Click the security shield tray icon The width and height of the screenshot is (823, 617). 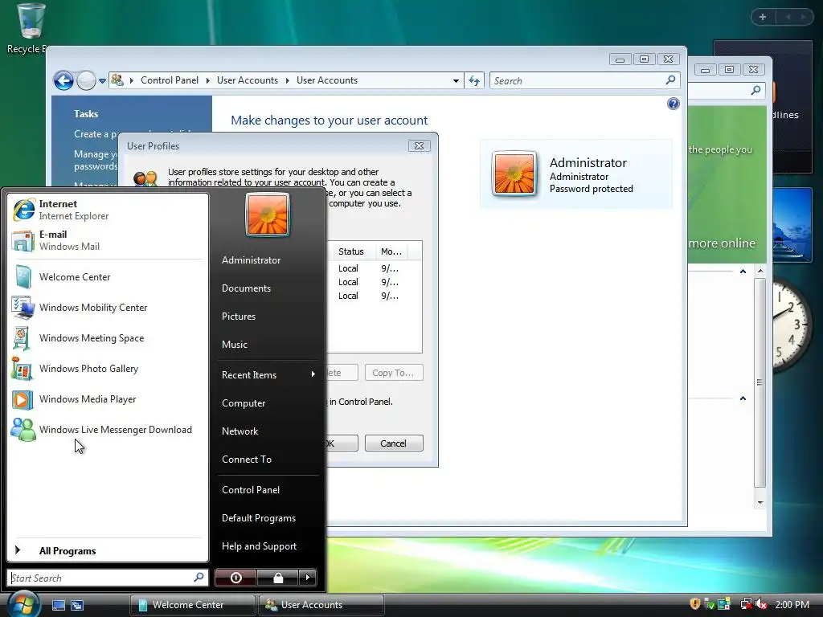coord(695,604)
